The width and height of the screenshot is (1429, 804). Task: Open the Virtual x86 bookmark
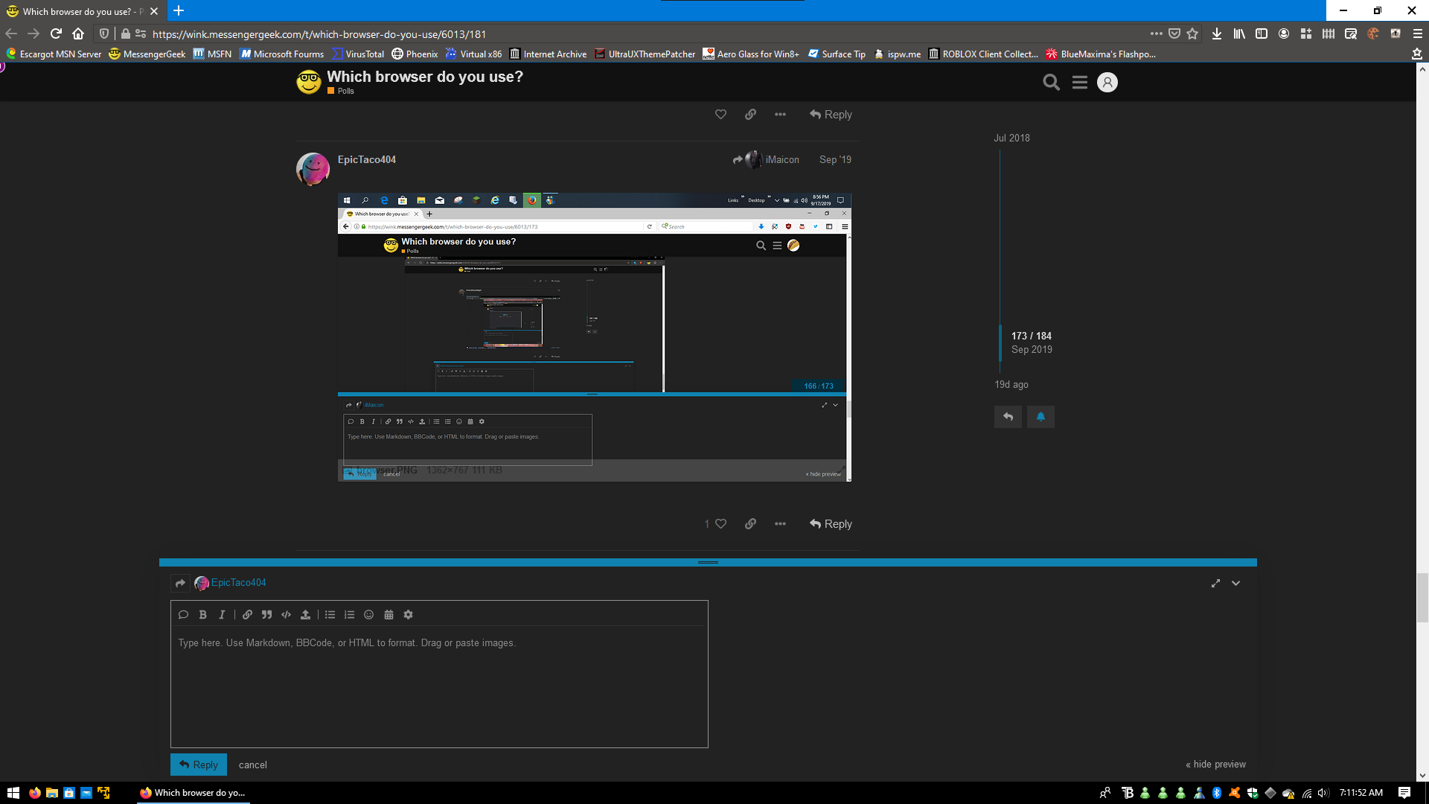pyautogui.click(x=474, y=54)
